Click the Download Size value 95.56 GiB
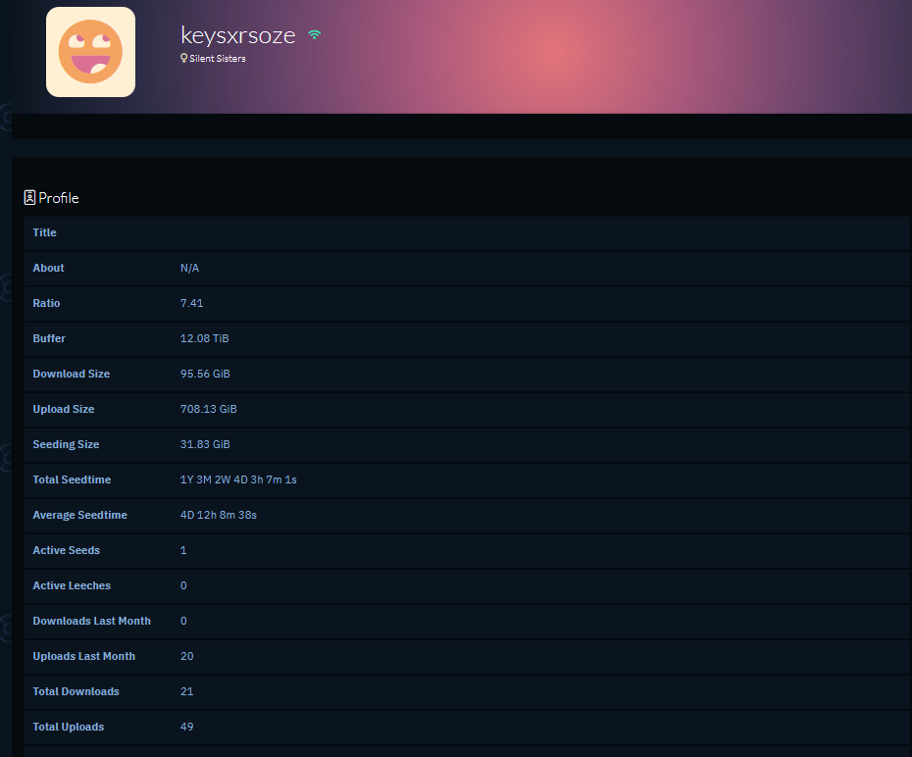Screen dimensions: 912x757 coord(205,374)
